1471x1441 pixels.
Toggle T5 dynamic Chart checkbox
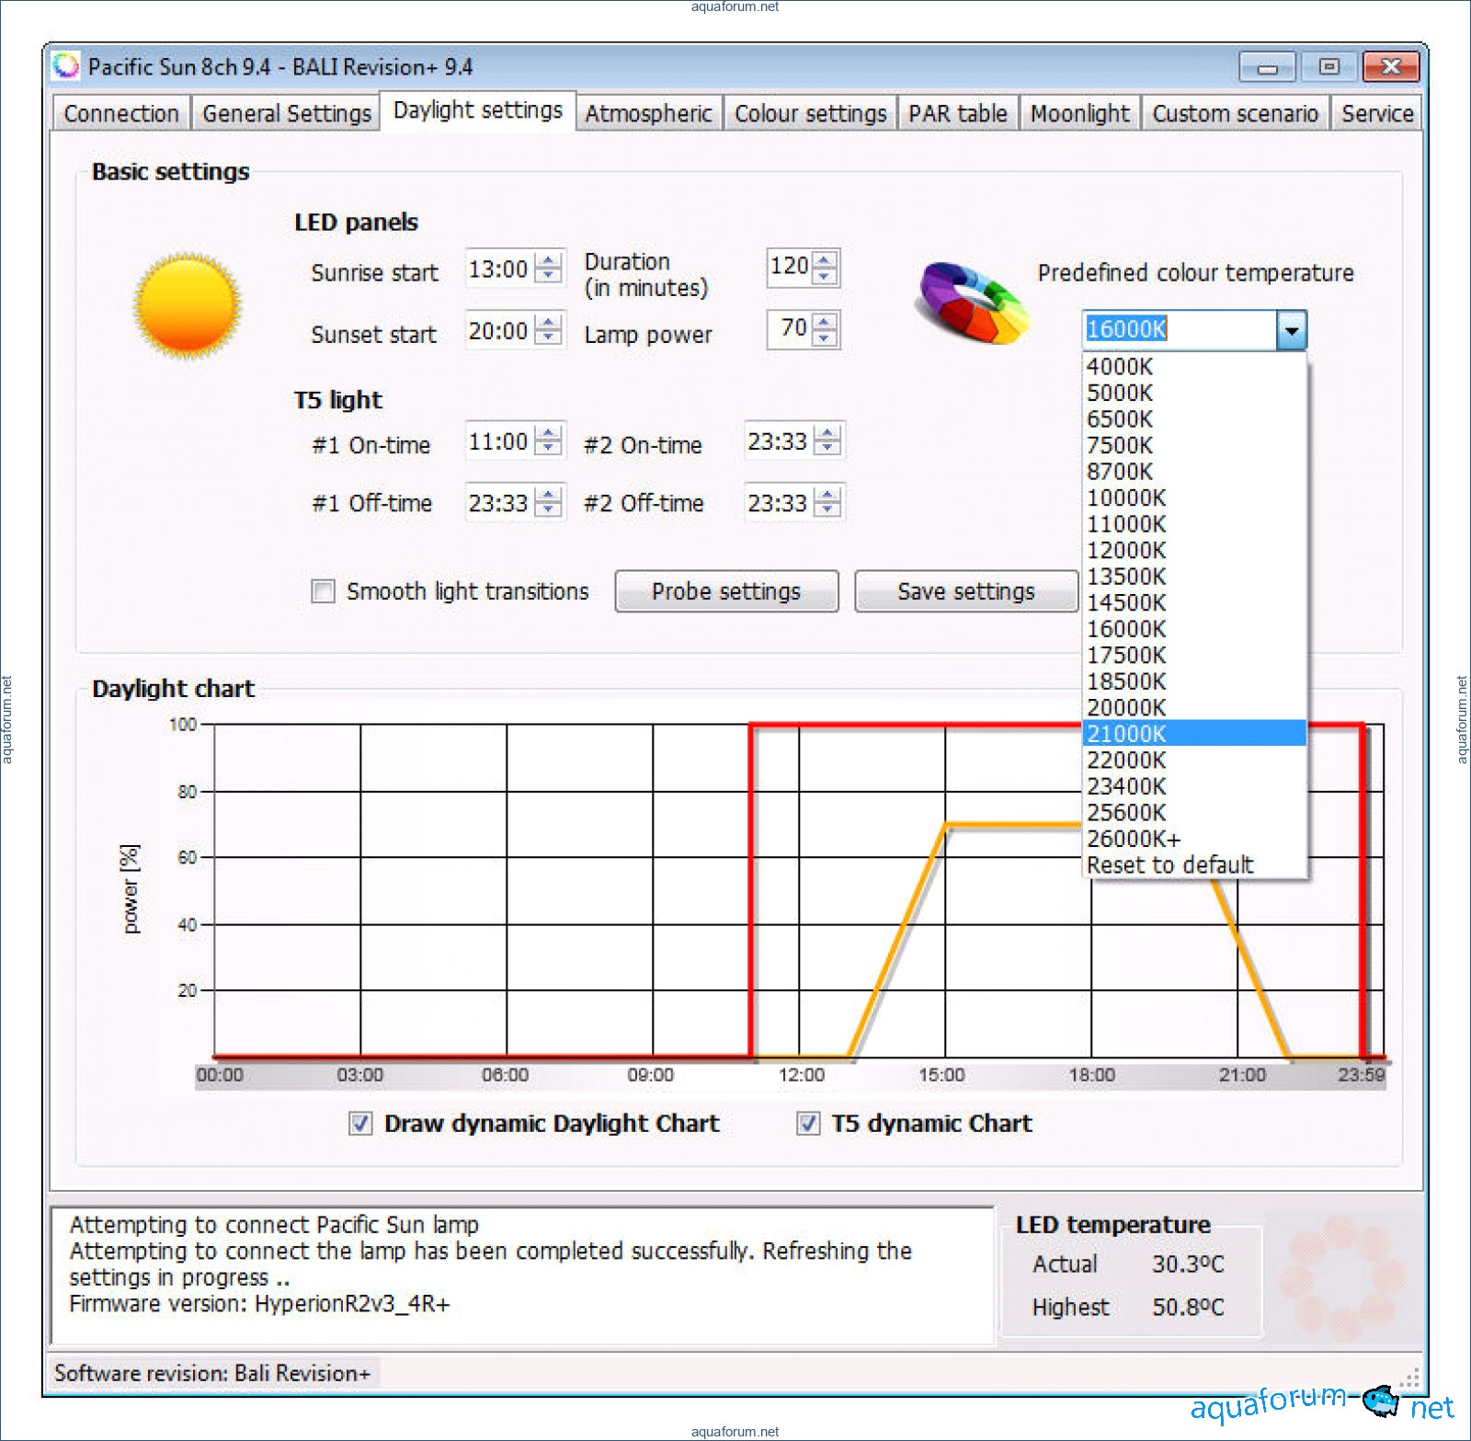(x=808, y=1123)
